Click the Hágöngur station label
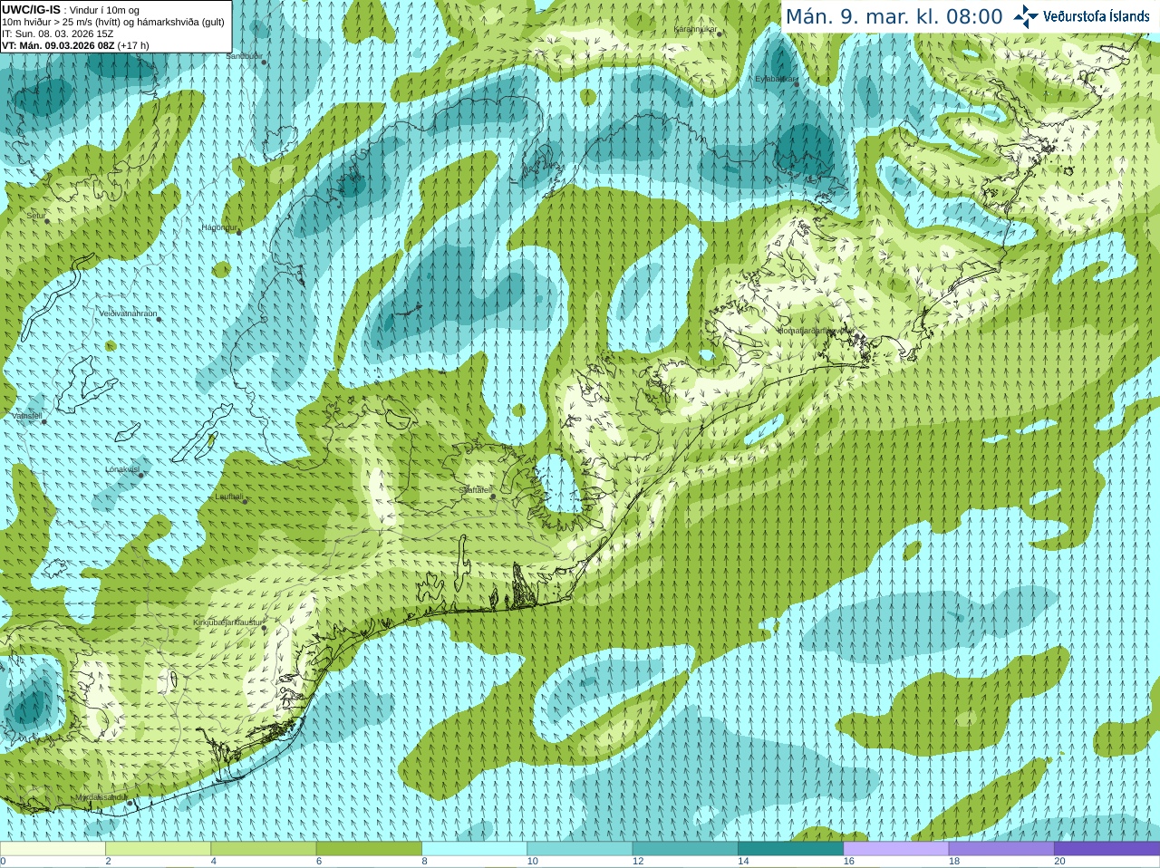 (x=218, y=227)
